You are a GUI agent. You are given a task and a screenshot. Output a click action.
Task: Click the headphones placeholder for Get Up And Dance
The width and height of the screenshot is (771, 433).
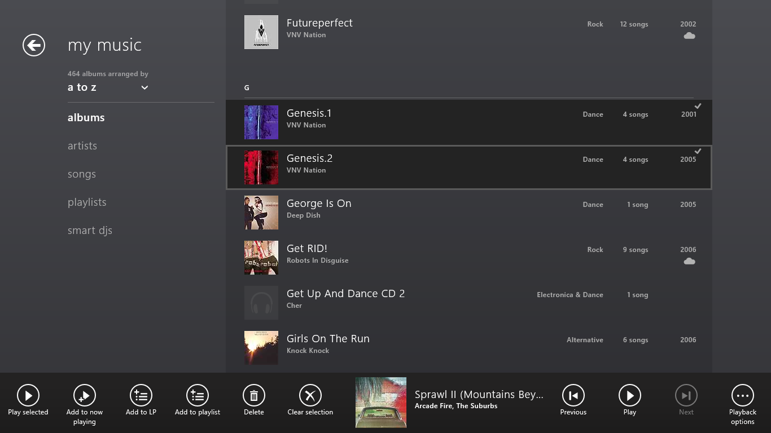tap(261, 303)
